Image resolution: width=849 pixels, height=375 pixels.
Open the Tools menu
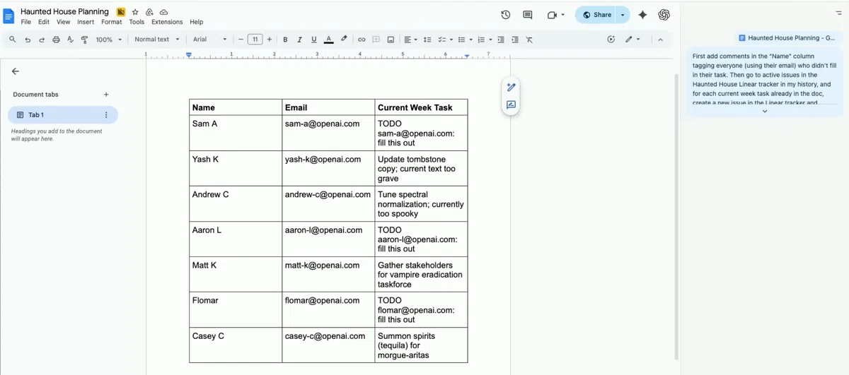(x=137, y=22)
